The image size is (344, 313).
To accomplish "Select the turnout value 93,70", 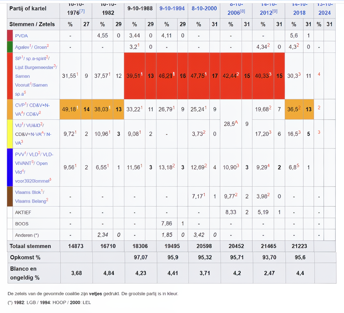I will 269,257.
